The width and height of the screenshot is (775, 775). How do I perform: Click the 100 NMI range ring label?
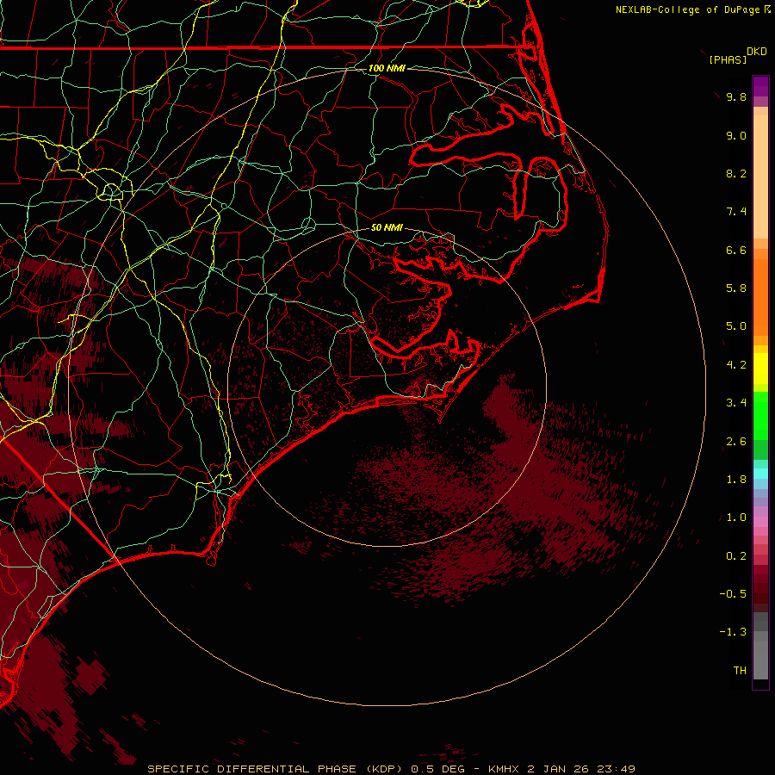click(387, 68)
